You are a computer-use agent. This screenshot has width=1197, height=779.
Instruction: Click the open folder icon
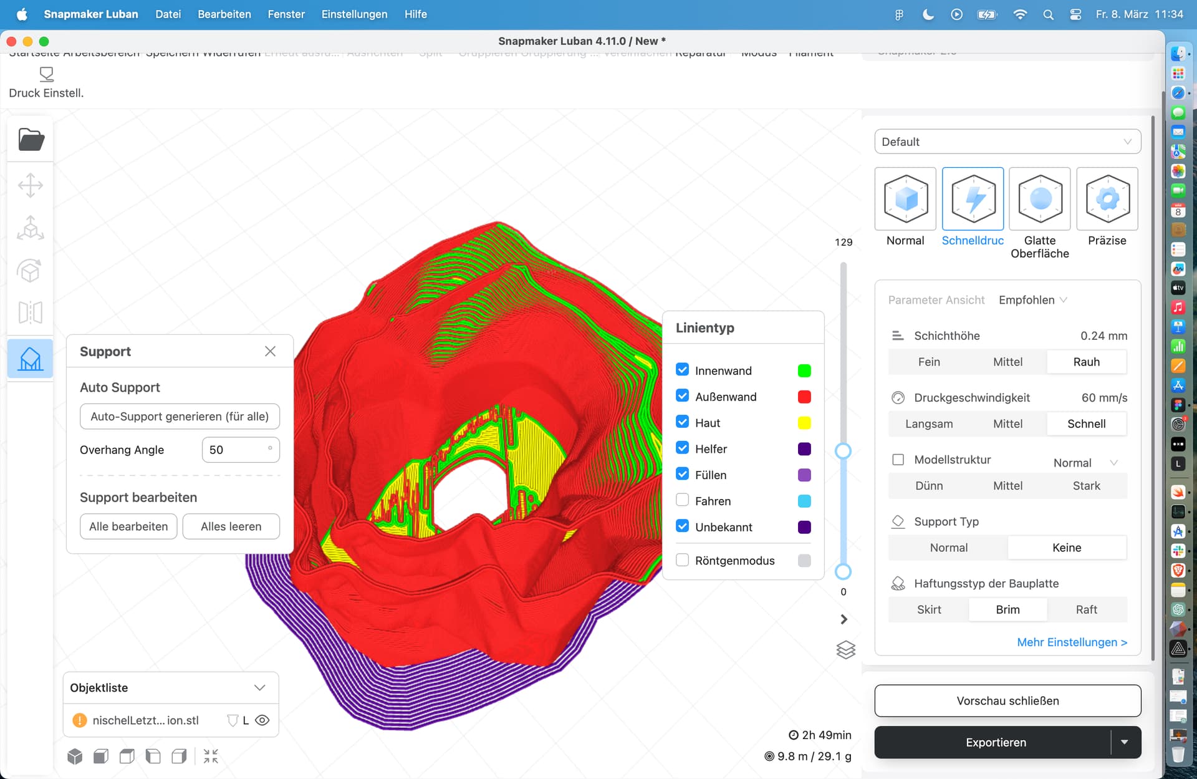tap(31, 140)
